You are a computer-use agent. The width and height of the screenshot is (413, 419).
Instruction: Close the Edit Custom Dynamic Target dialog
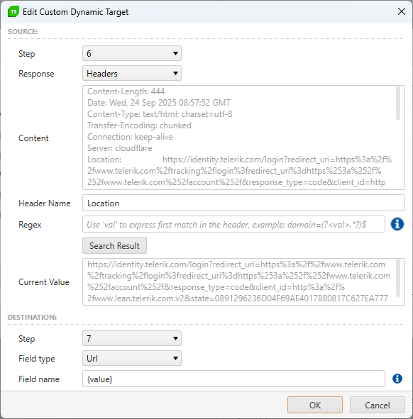click(401, 11)
